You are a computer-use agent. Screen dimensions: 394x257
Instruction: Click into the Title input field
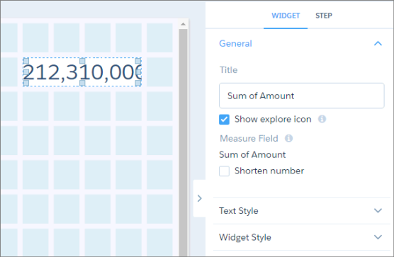(x=302, y=96)
